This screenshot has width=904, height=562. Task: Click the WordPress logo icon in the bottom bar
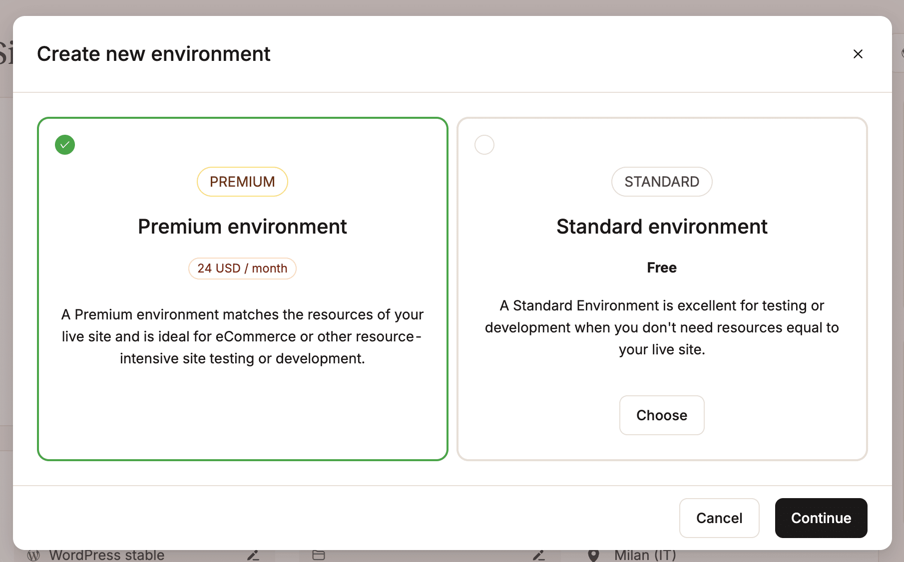tap(33, 555)
